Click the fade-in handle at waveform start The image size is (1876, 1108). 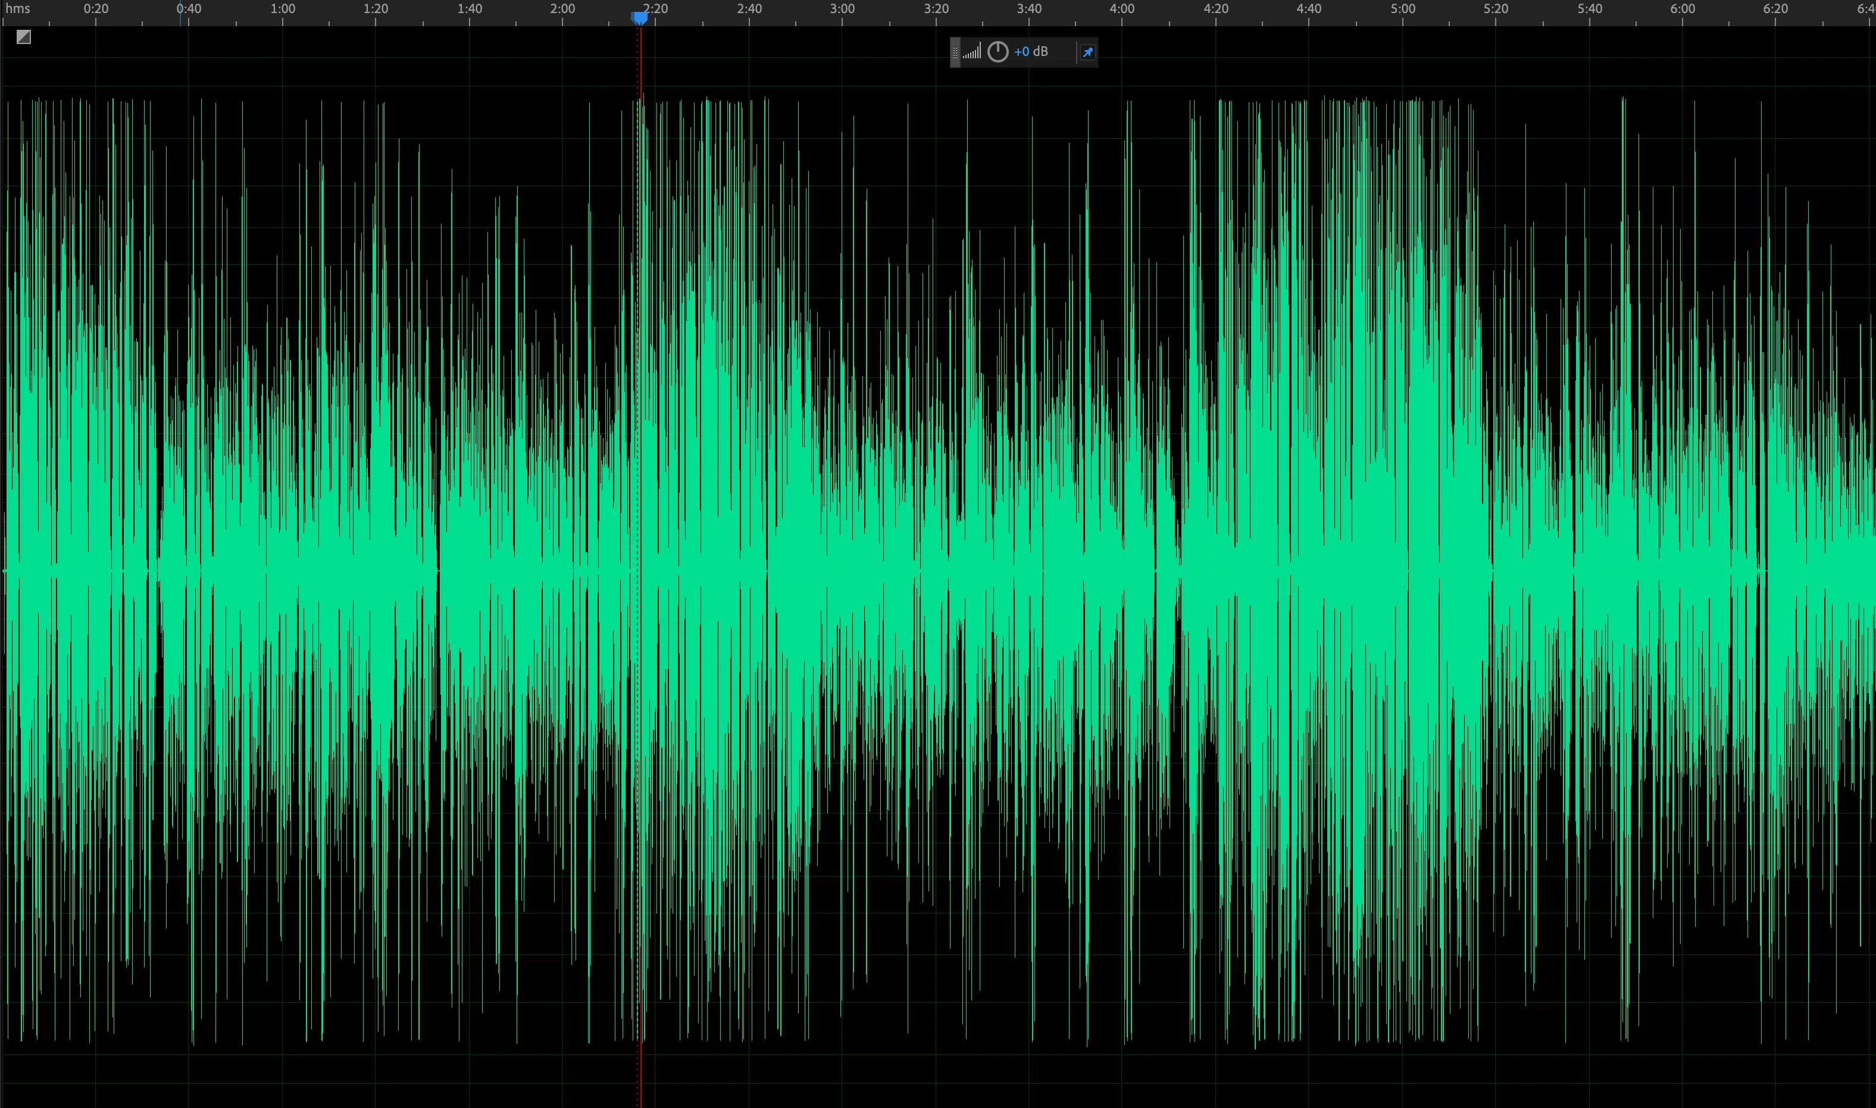[23, 36]
